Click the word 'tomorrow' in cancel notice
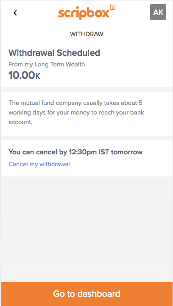 [x=127, y=152]
